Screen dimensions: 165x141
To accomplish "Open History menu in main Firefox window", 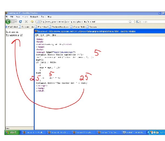I will point(25,17).
